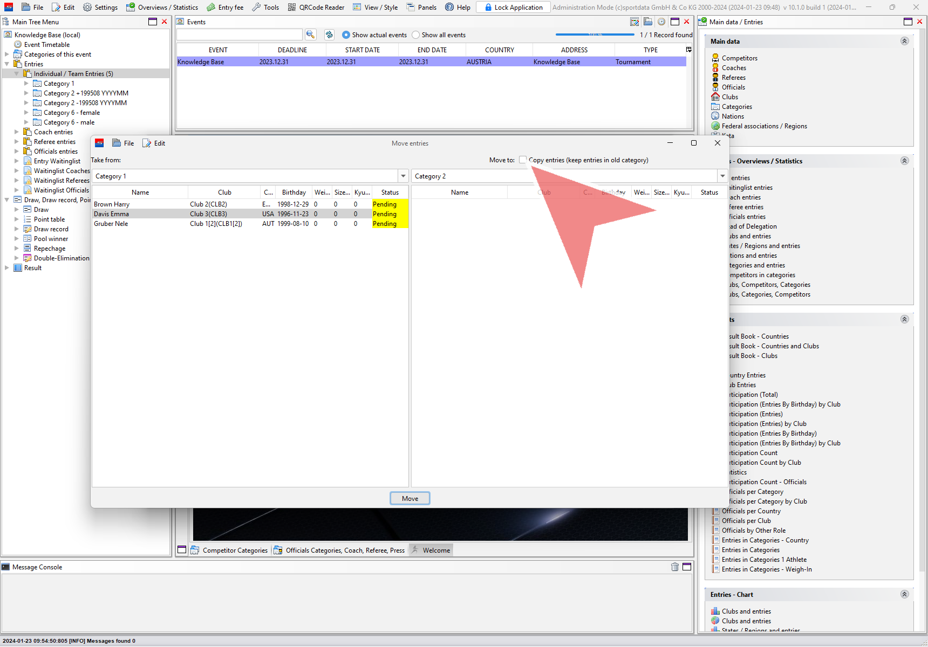The width and height of the screenshot is (928, 647).
Task: Click the Referees icon in Main data
Action: click(x=715, y=77)
